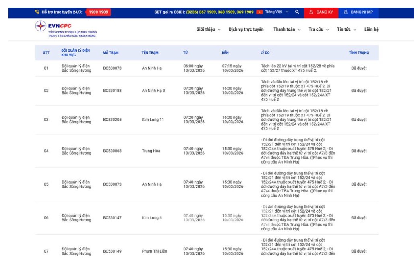The width and height of the screenshot is (418, 267).
Task: Select the Kim Long 11 station row
Action: [153, 120]
